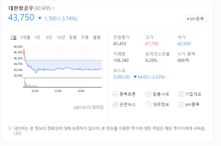Click the high price value 47,700
This screenshot has width=221, height=146.
(152, 44)
